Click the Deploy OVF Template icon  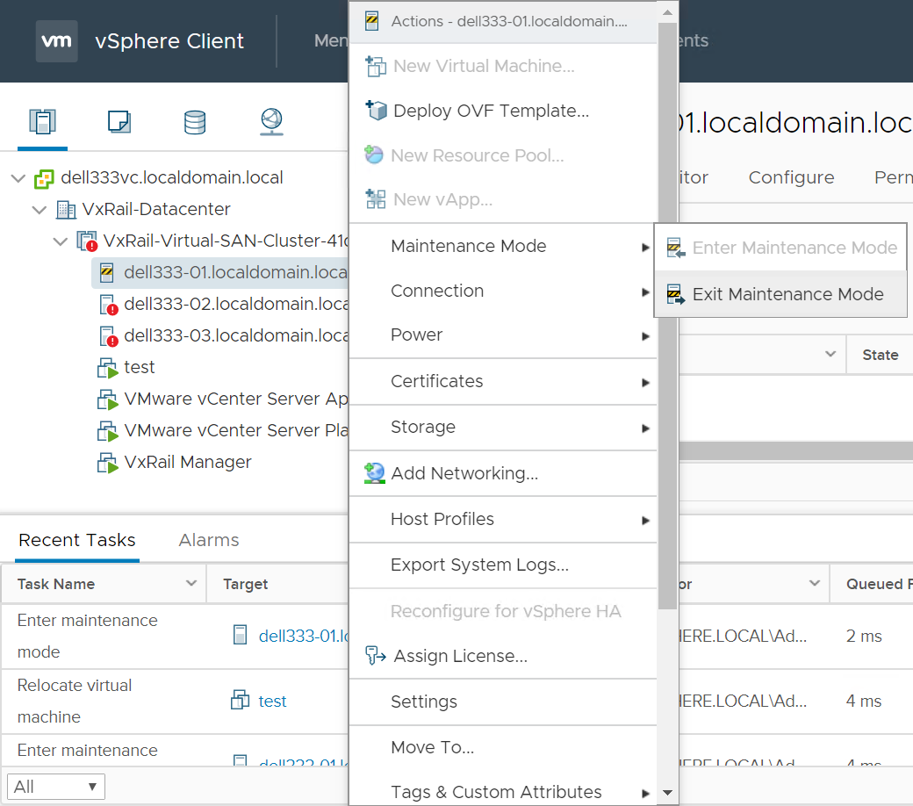click(x=376, y=111)
